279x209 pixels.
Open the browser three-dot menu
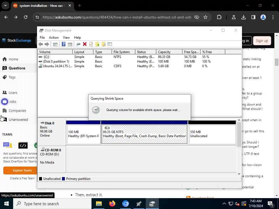[x=273, y=17]
